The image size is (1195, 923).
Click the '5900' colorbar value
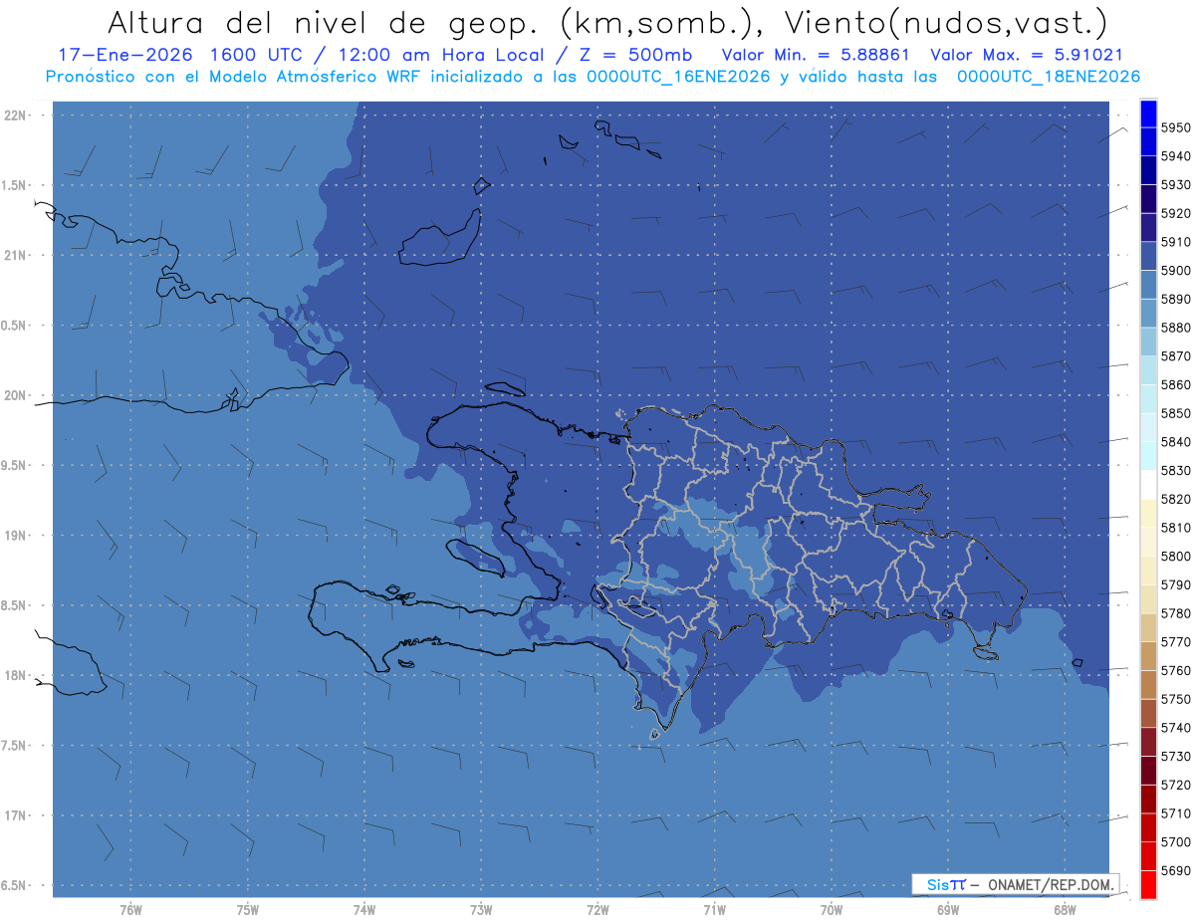(1176, 271)
